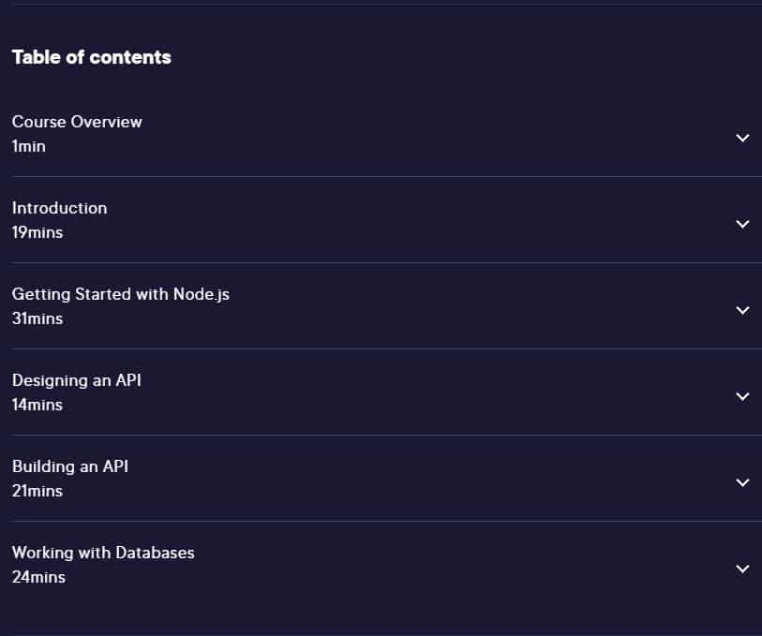The width and height of the screenshot is (762, 636).
Task: Select Working with Databases title
Action: pyautogui.click(x=103, y=553)
